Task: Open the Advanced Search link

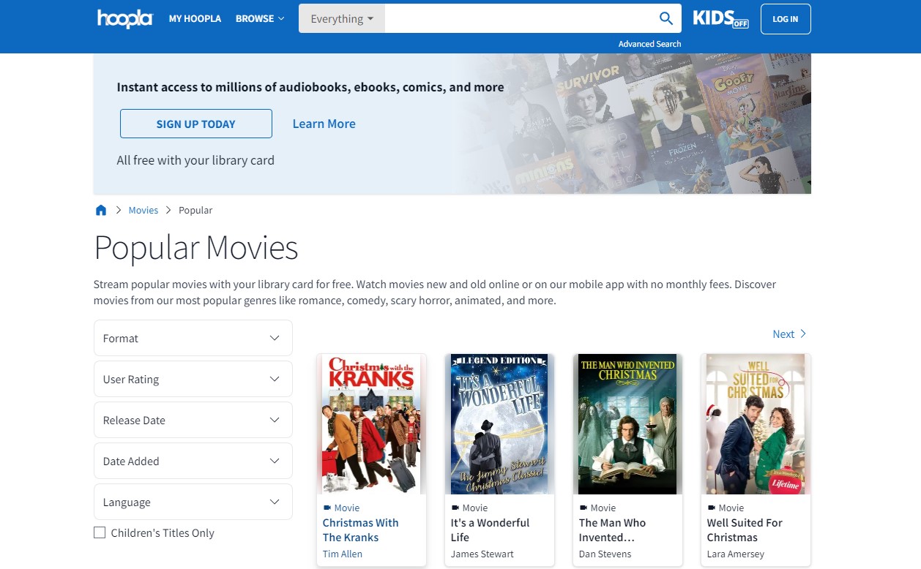Action: [649, 44]
